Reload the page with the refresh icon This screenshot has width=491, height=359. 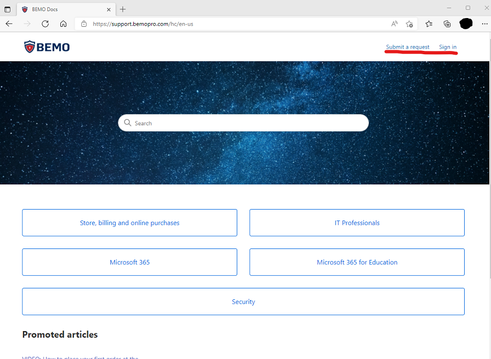[45, 24]
